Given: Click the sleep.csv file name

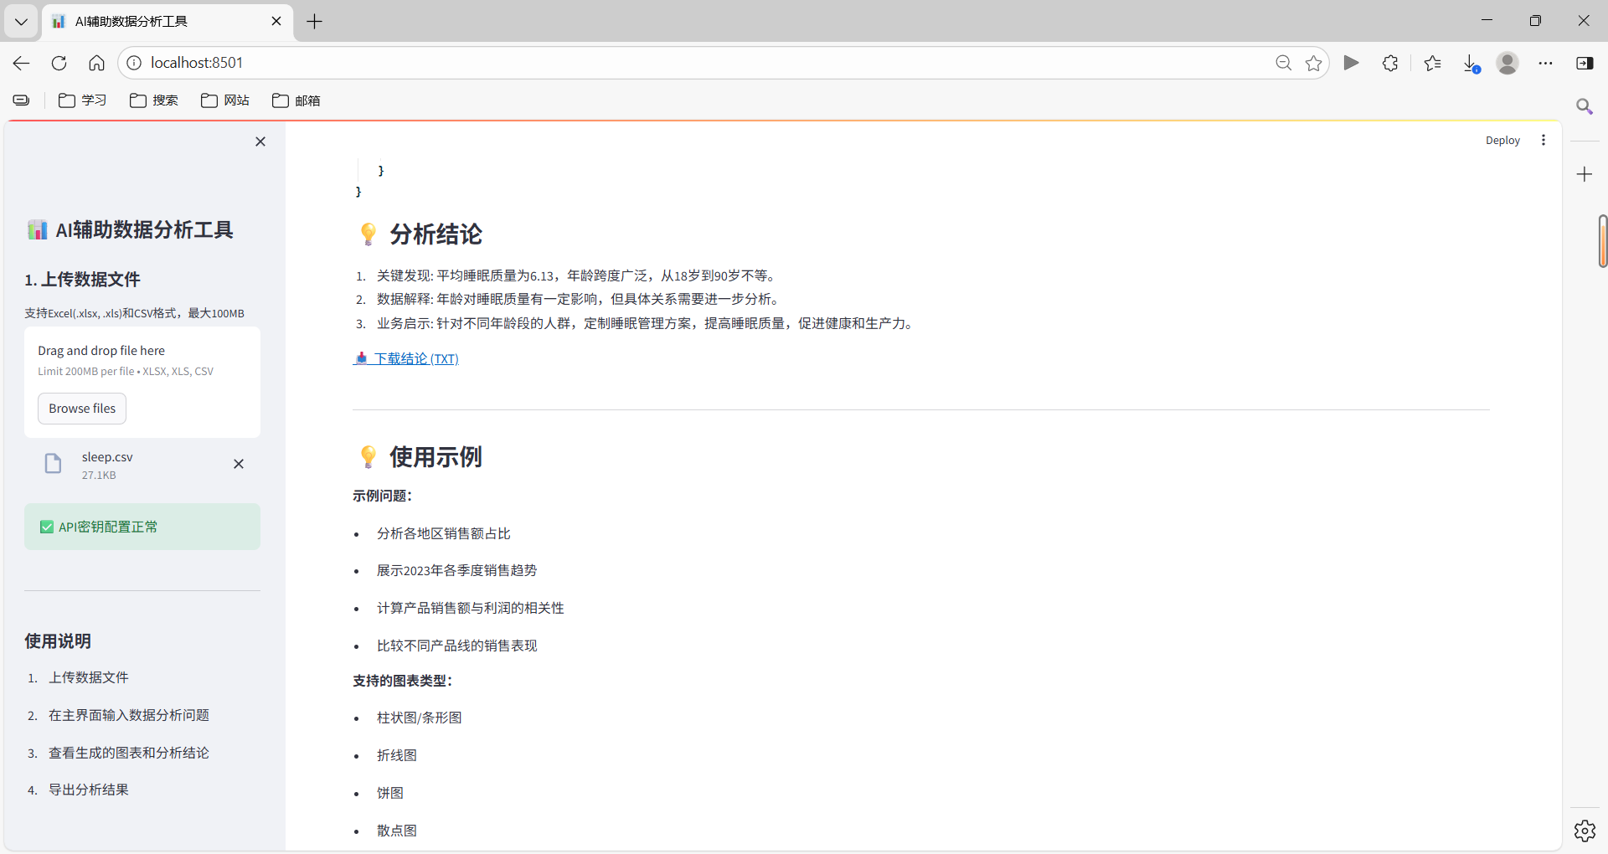Looking at the screenshot, I should pos(107,457).
